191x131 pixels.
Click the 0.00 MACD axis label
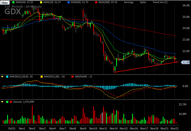[x=185, y=86]
